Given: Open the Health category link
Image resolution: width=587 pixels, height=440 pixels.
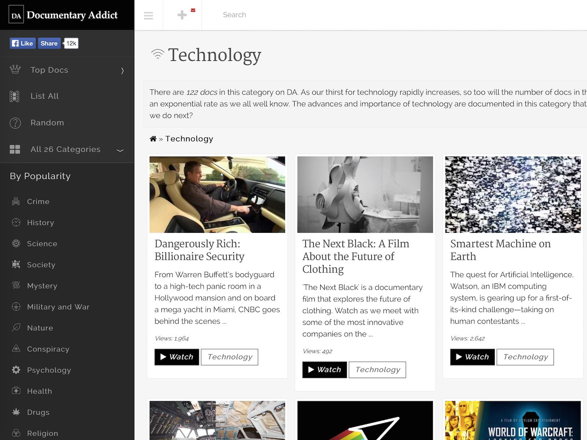Looking at the screenshot, I should [x=39, y=391].
